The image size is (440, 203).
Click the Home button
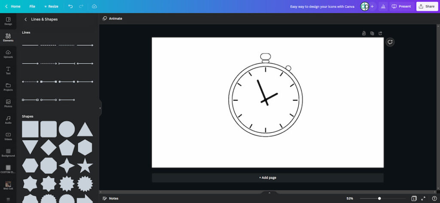tap(12, 6)
